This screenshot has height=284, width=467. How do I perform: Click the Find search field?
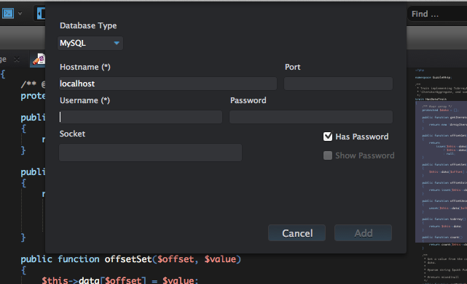(436, 14)
